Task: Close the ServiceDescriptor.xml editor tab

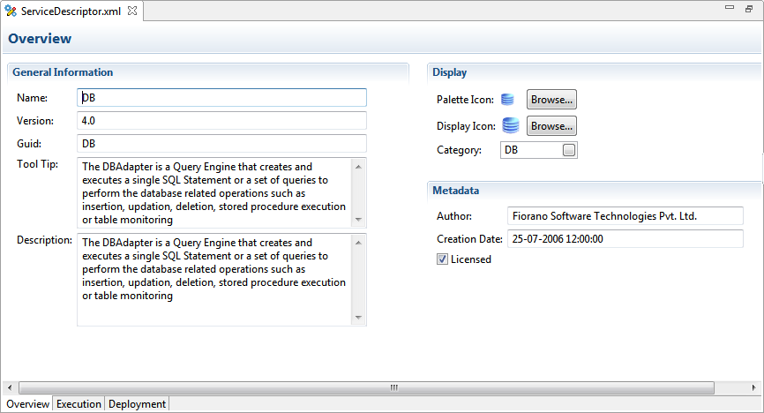Action: tap(132, 11)
